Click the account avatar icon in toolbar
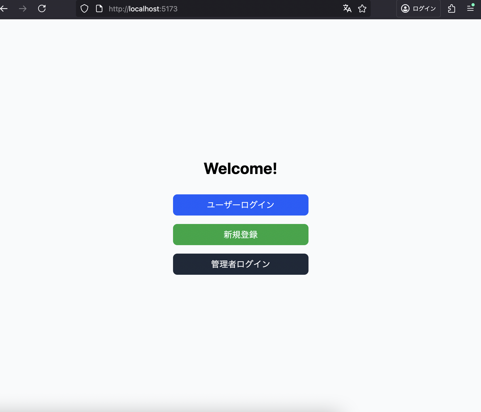 coord(405,9)
